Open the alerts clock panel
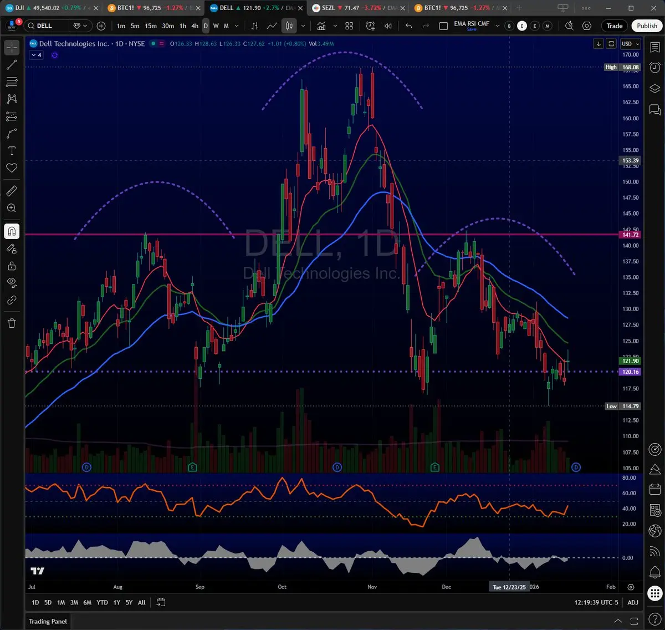Screen dimensions: 665x630 pos(654,68)
